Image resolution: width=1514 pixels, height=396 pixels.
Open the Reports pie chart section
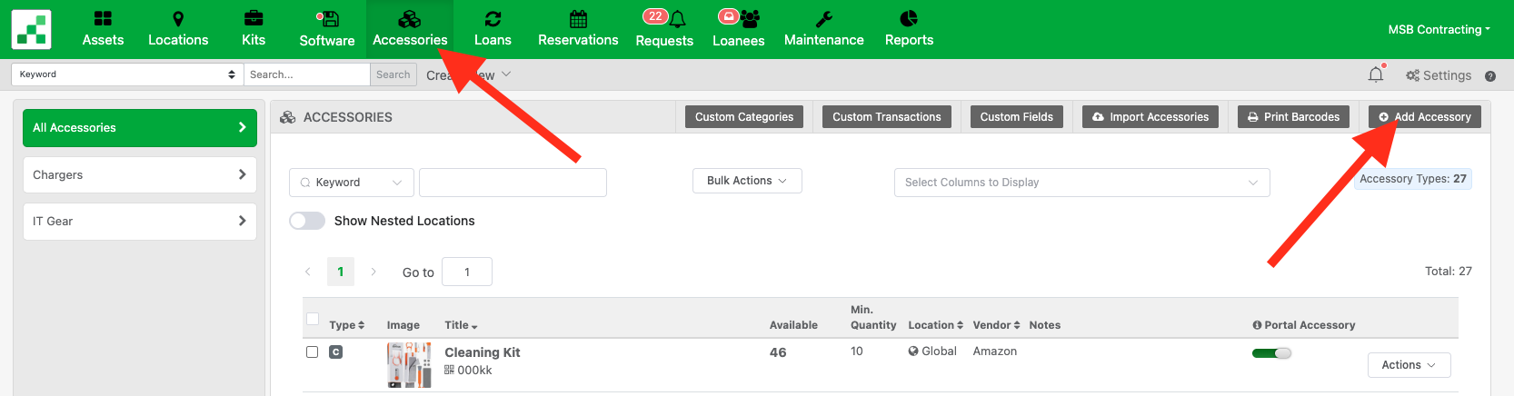coord(909,29)
